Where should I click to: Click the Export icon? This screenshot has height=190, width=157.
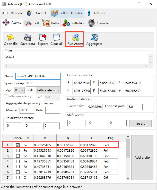point(43,38)
